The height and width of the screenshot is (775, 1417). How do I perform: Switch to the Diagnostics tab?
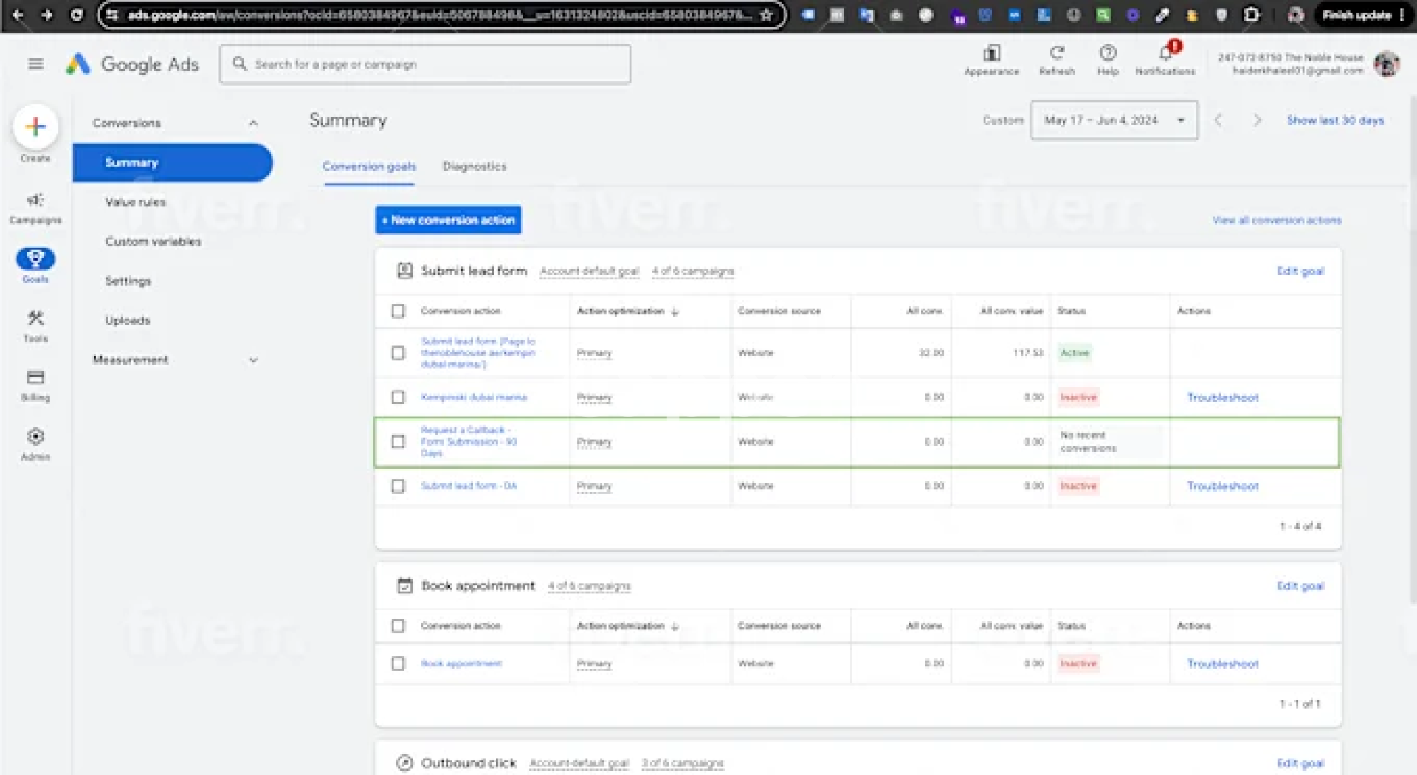coord(475,167)
